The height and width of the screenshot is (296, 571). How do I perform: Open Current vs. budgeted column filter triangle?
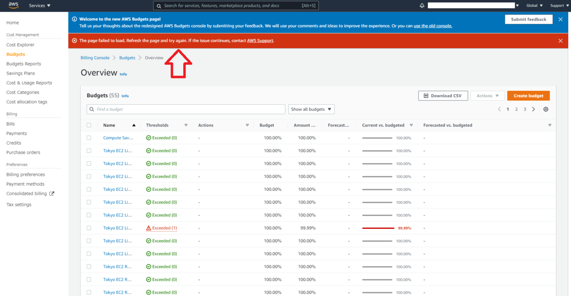click(411, 125)
